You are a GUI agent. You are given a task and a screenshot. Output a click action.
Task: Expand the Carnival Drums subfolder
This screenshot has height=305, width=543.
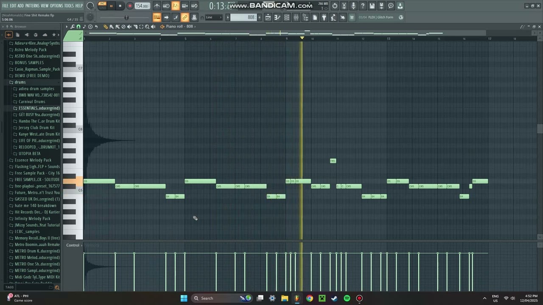pos(32,102)
